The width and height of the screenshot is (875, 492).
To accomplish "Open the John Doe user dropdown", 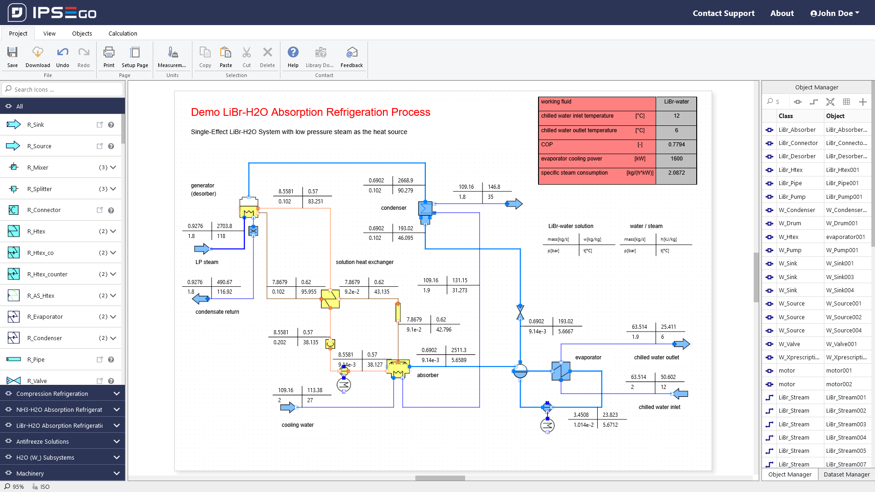I will [x=834, y=13].
